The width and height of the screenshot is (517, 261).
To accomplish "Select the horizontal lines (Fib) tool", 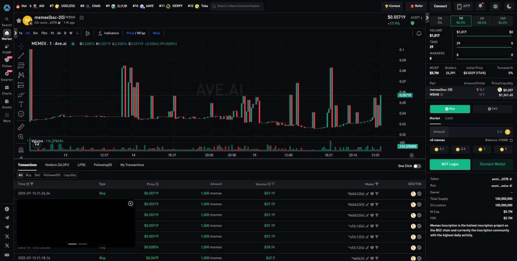I will pos(21,65).
